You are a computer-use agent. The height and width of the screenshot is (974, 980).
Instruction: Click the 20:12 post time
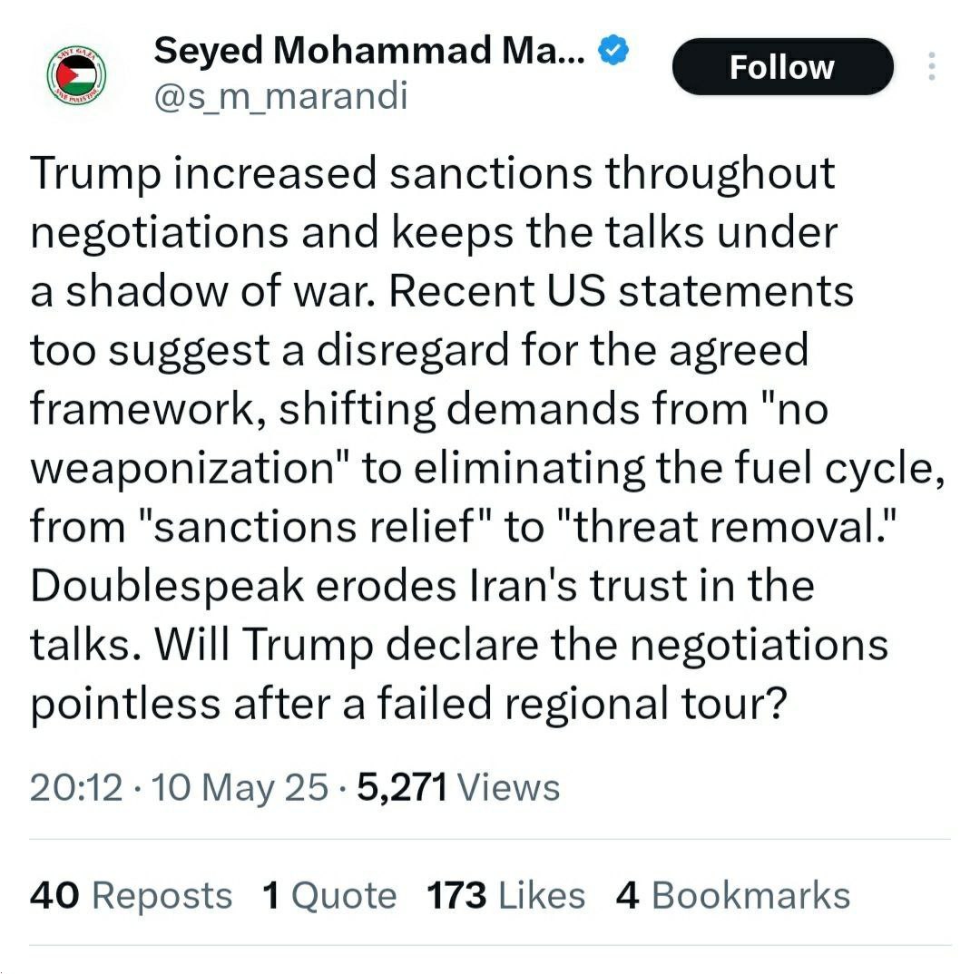click(75, 787)
